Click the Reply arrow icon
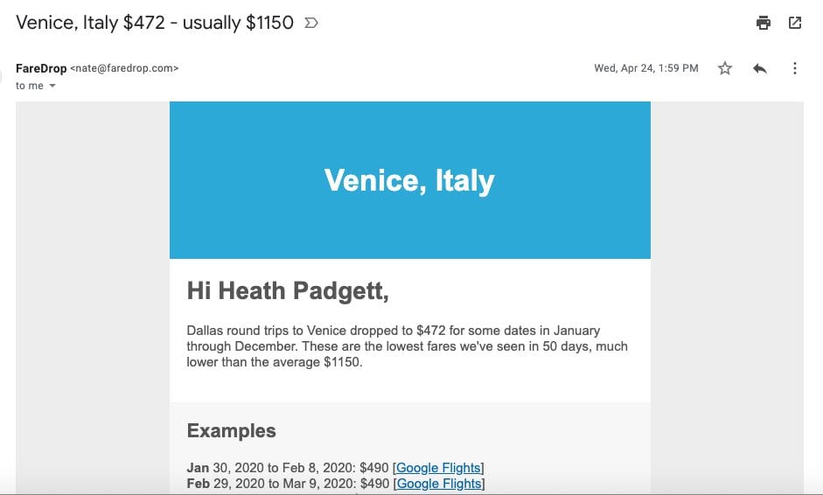 (x=759, y=68)
